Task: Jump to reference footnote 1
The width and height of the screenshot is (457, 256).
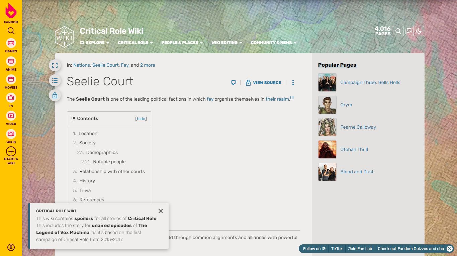Action: coord(292,98)
